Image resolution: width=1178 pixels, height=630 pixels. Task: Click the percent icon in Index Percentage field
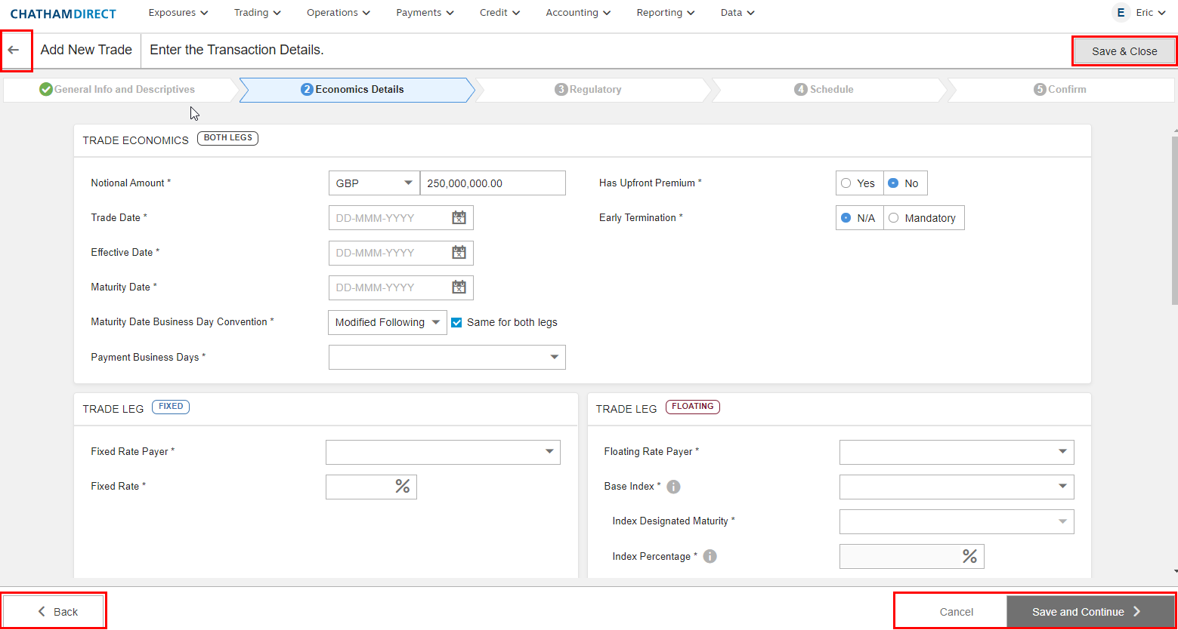[x=969, y=556]
